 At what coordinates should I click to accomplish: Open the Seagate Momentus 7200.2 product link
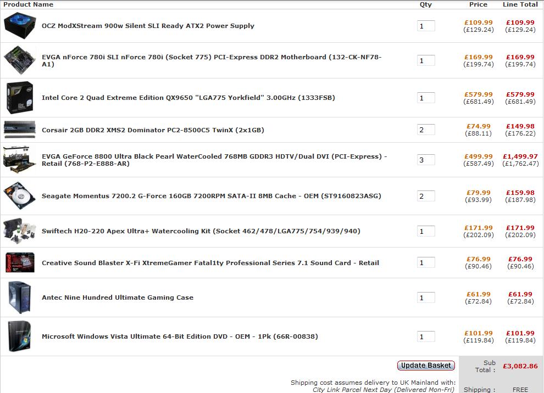pyautogui.click(x=212, y=196)
